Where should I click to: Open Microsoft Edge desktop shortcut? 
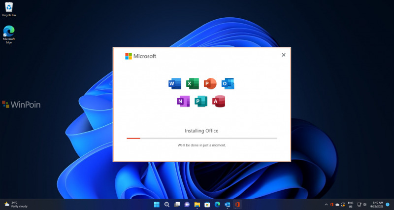(x=9, y=34)
